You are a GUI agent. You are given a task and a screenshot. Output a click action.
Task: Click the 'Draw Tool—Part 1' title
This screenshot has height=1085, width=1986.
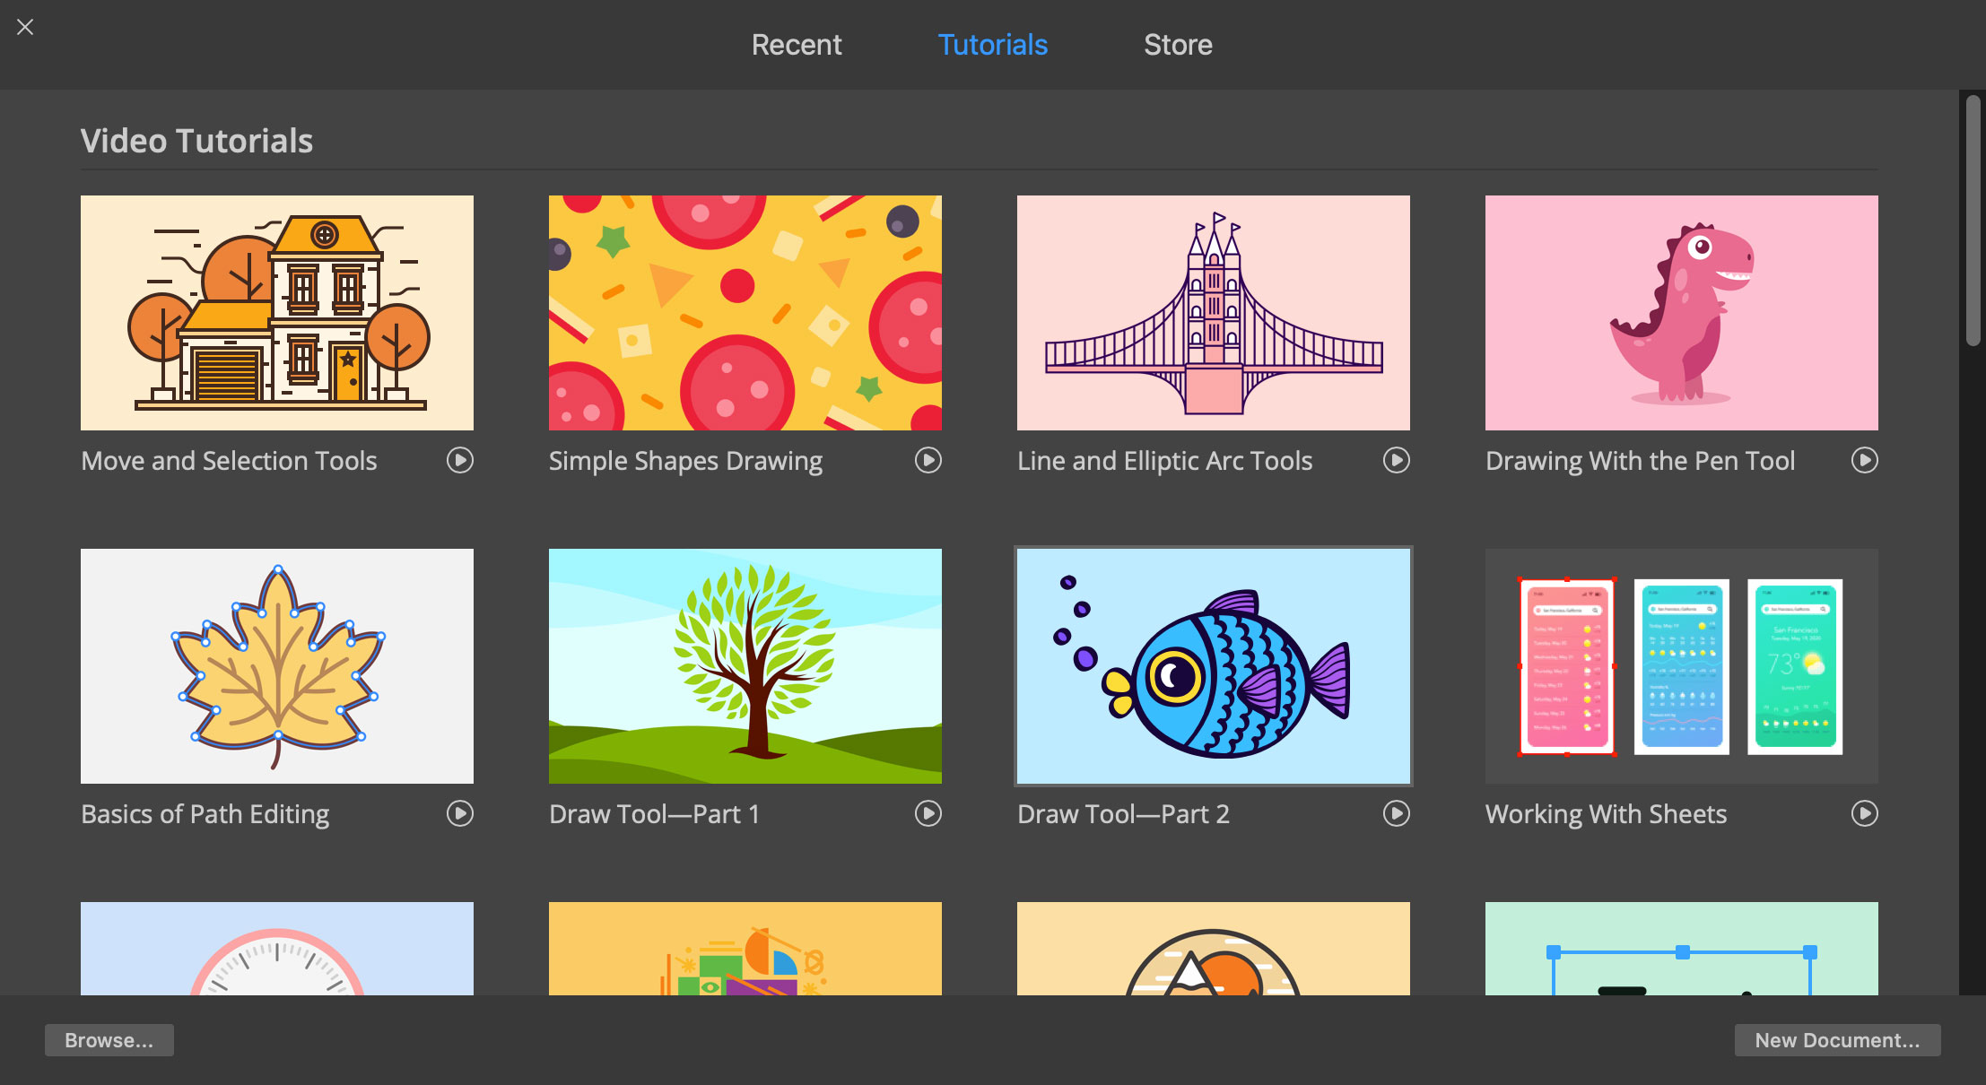[654, 814]
